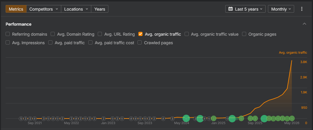Click the Sep 2023 date label
The image size is (313, 130).
pyautogui.click(x=145, y=123)
